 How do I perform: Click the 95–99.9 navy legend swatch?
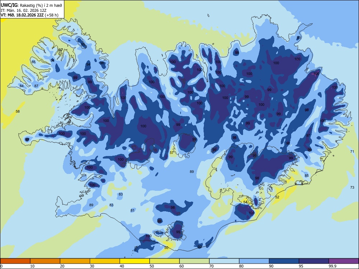pyautogui.click(x=314, y=261)
